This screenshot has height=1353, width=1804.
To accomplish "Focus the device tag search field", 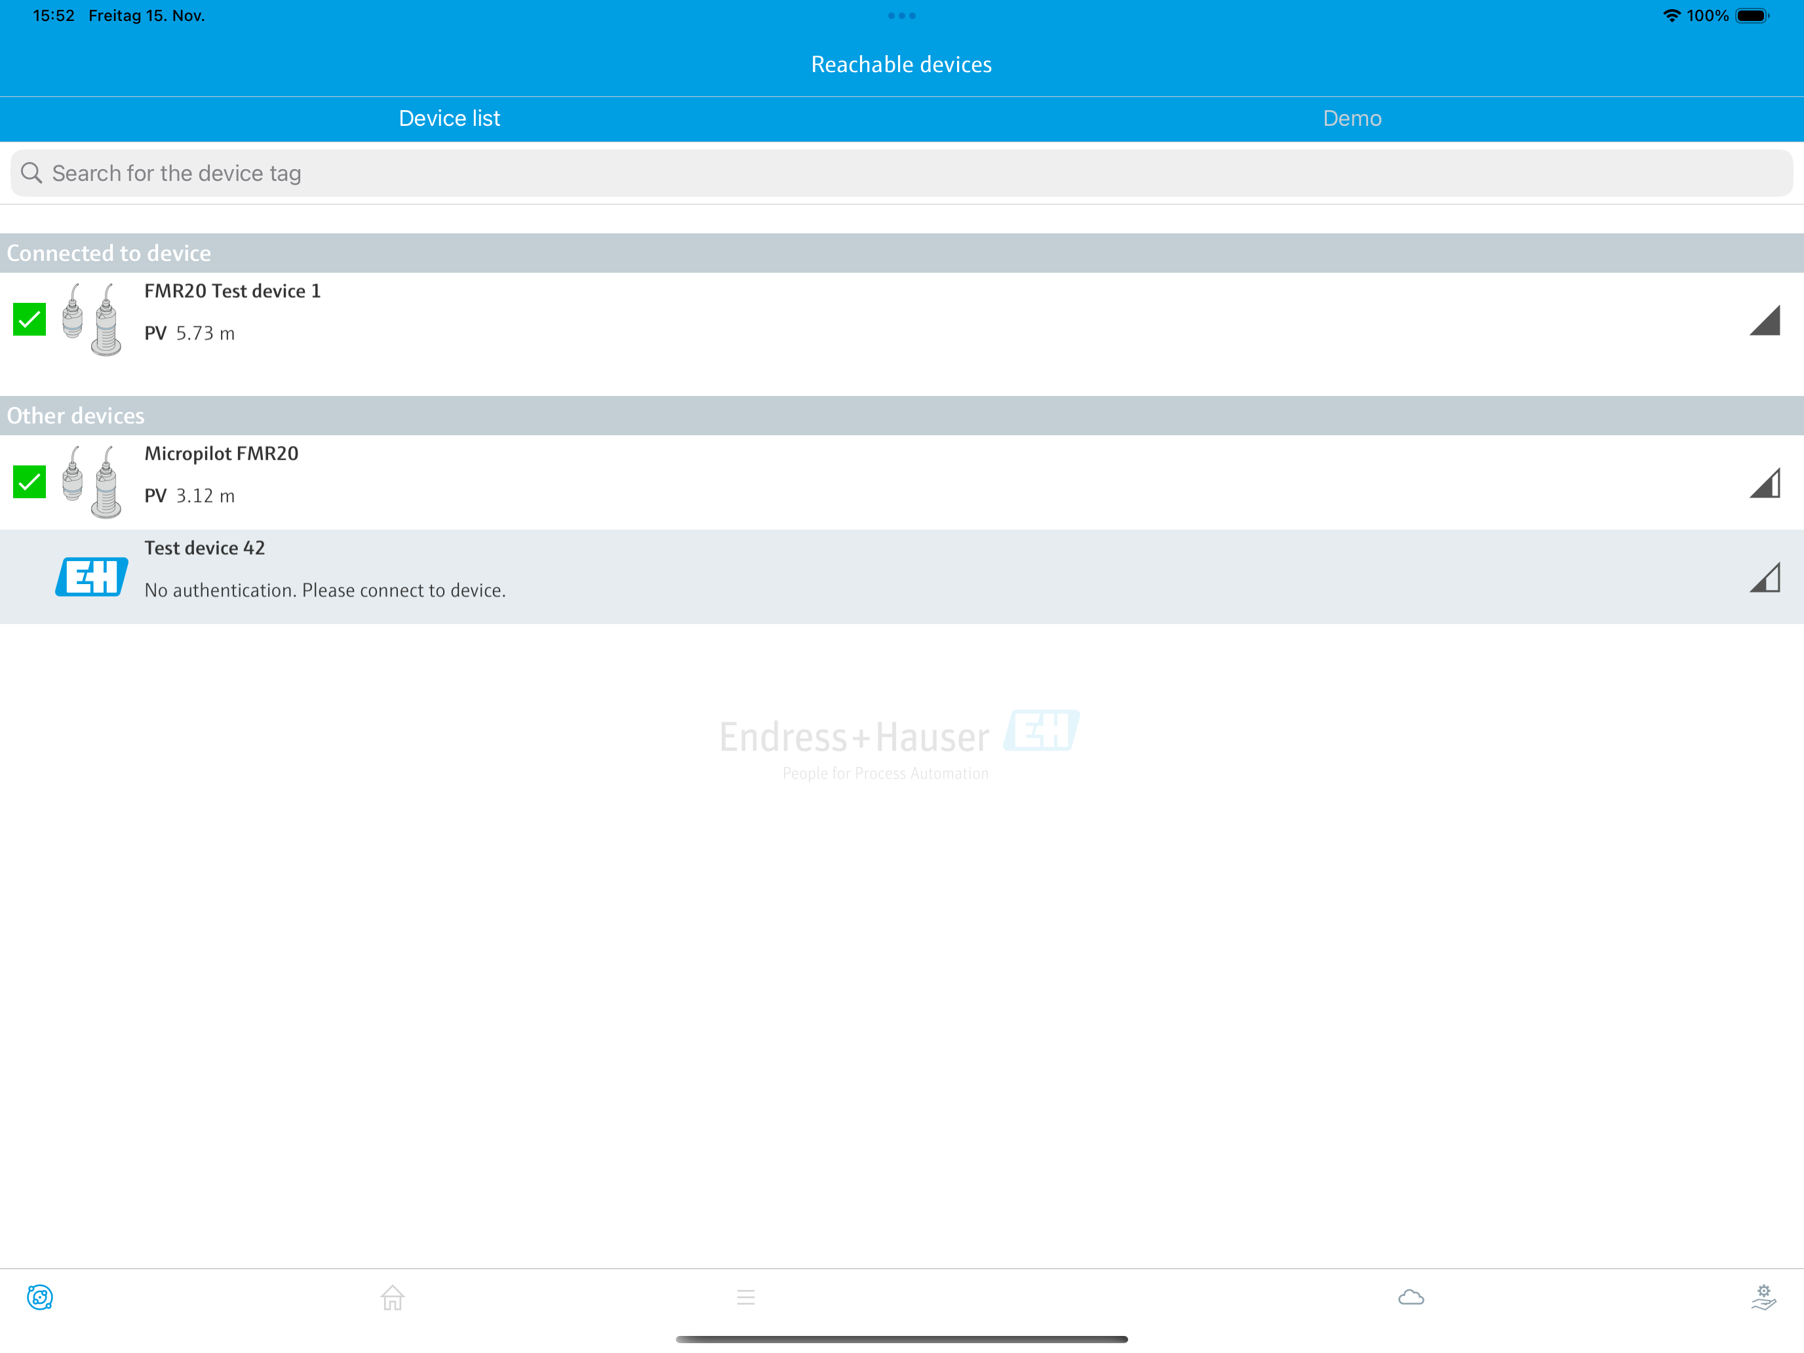I will [901, 173].
